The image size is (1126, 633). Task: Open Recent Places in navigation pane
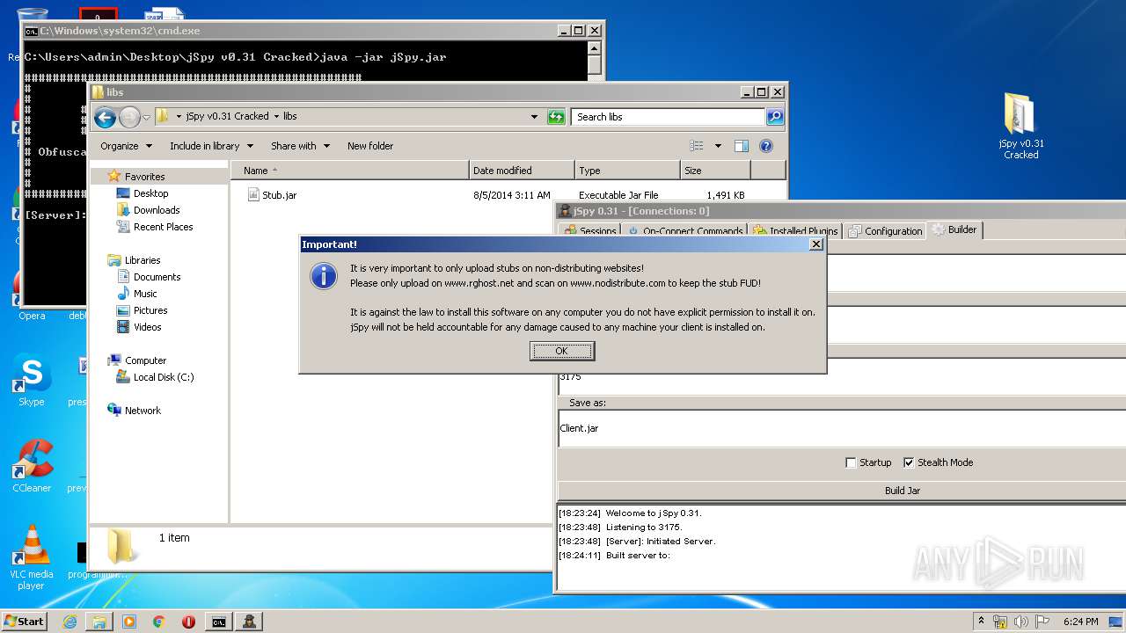[x=163, y=227]
